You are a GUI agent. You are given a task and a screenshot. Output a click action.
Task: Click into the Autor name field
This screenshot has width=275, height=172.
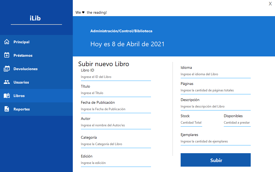[x=116, y=125]
